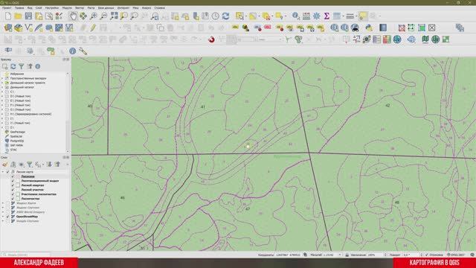This screenshot has height=268, width=476.
Task: Click the wrench icon in the bottom toolbar
Action: [x=83, y=51]
